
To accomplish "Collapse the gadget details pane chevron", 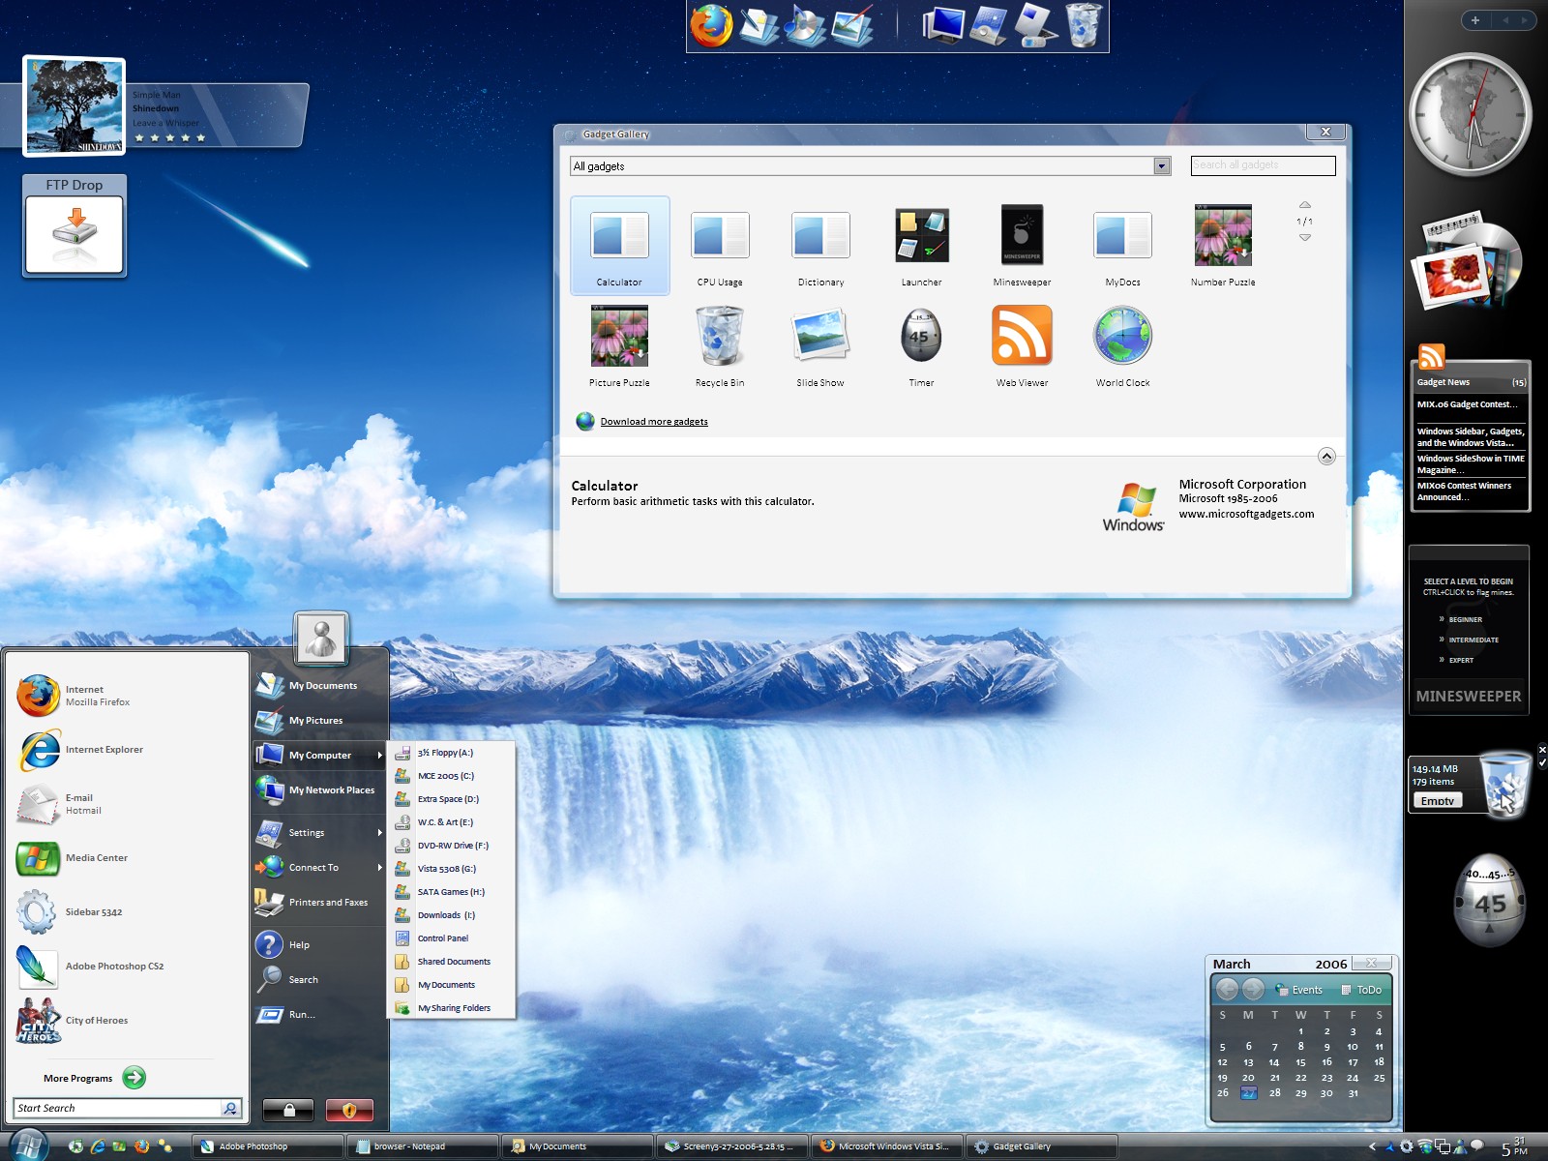I will coord(1326,457).
